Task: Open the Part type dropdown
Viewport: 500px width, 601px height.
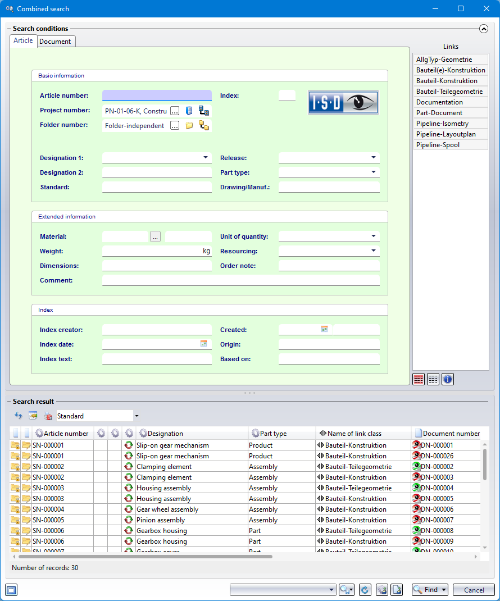Action: tap(374, 172)
